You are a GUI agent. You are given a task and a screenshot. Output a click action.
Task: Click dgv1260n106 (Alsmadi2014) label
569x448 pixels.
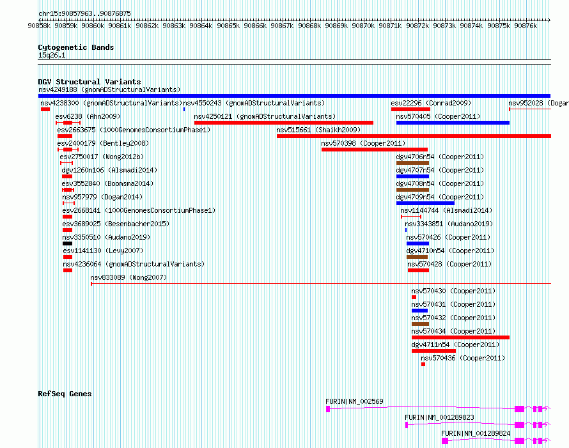click(109, 170)
